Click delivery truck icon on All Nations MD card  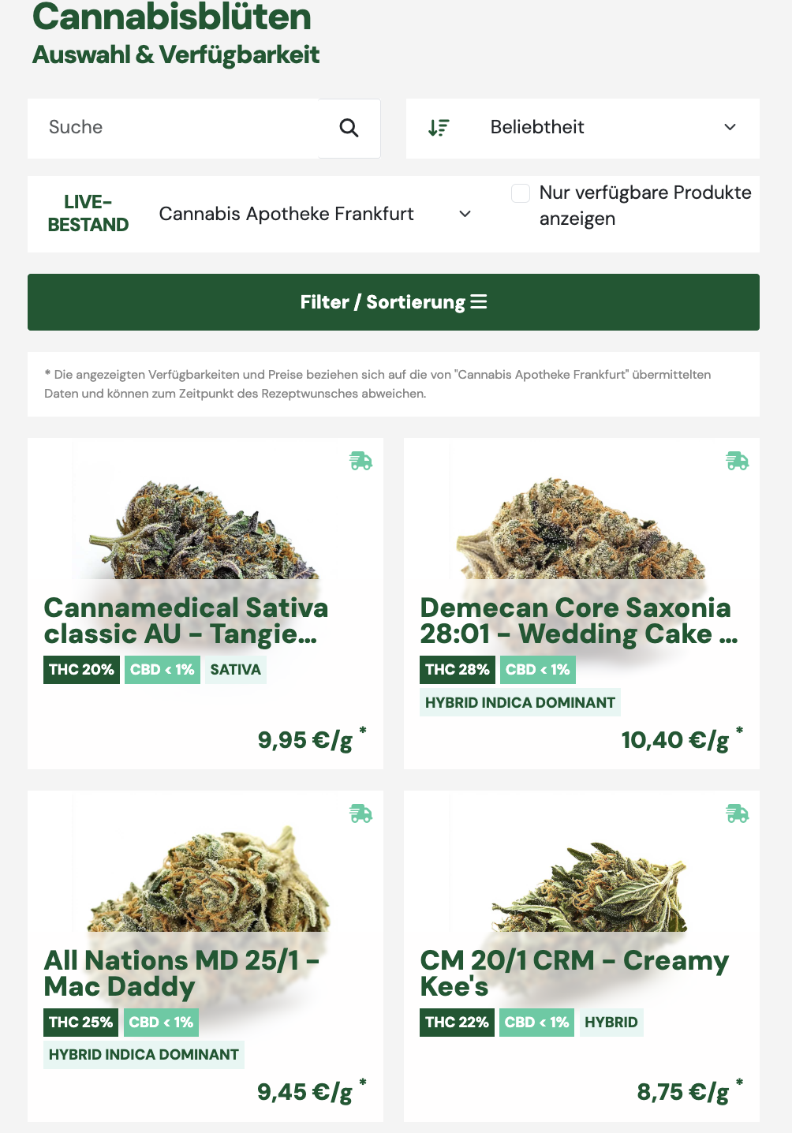click(361, 813)
